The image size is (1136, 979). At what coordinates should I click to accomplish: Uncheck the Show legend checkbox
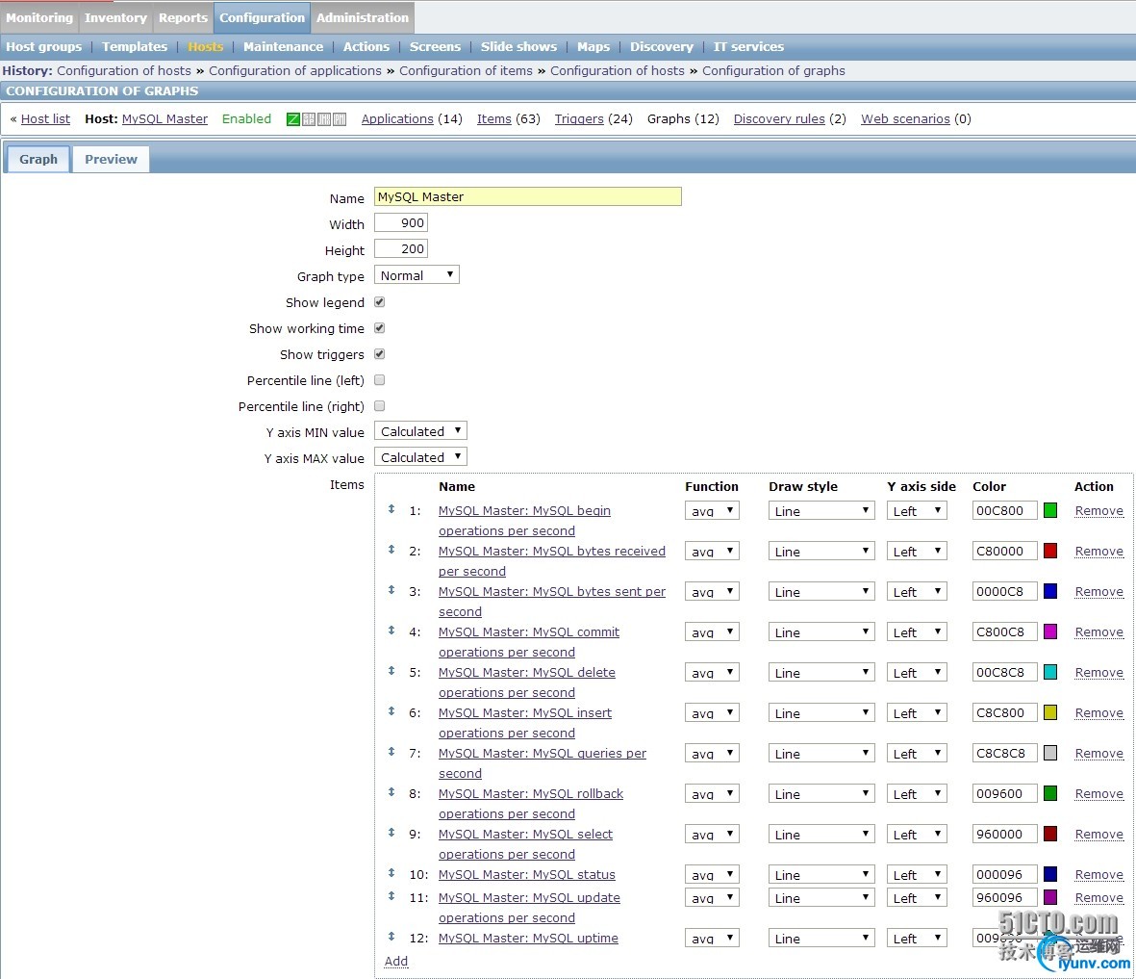coord(380,302)
